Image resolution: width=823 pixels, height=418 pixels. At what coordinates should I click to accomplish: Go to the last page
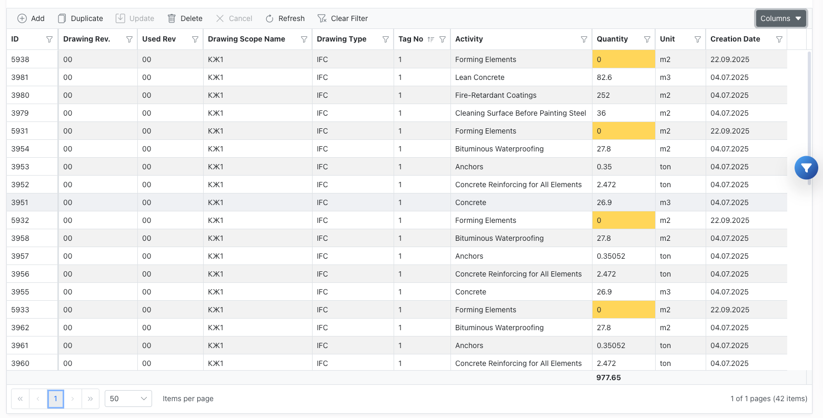(x=90, y=399)
